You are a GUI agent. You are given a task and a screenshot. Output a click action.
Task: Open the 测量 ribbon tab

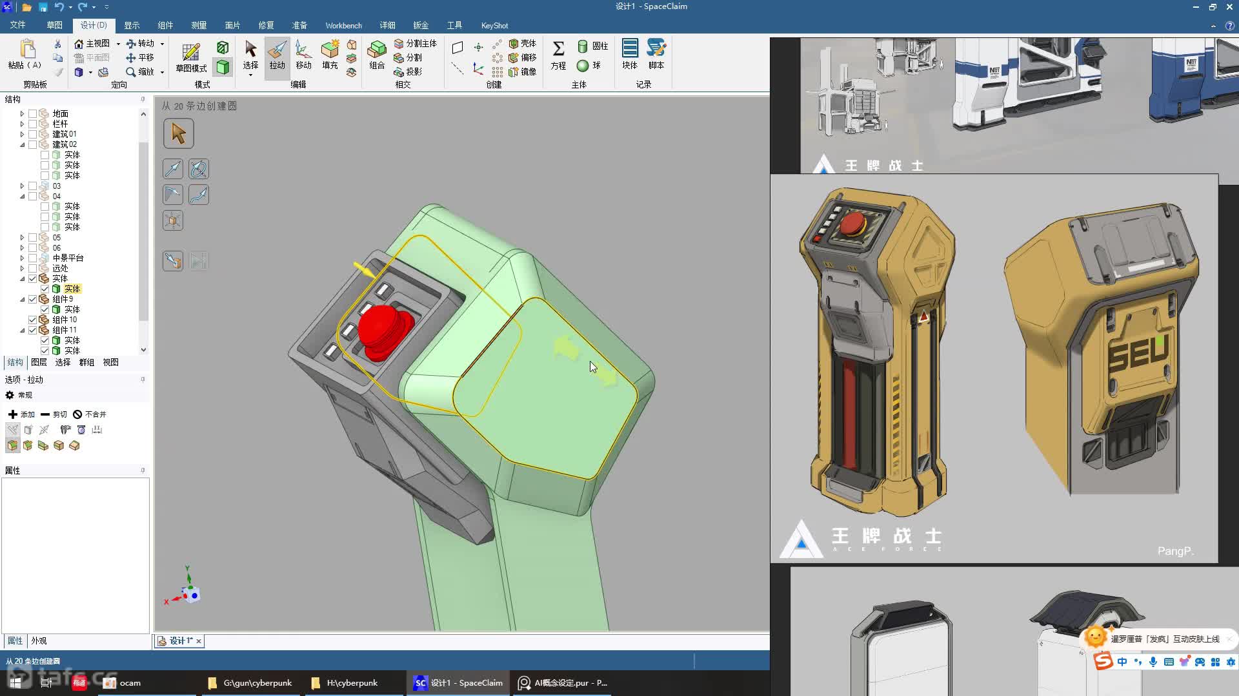pyautogui.click(x=199, y=25)
